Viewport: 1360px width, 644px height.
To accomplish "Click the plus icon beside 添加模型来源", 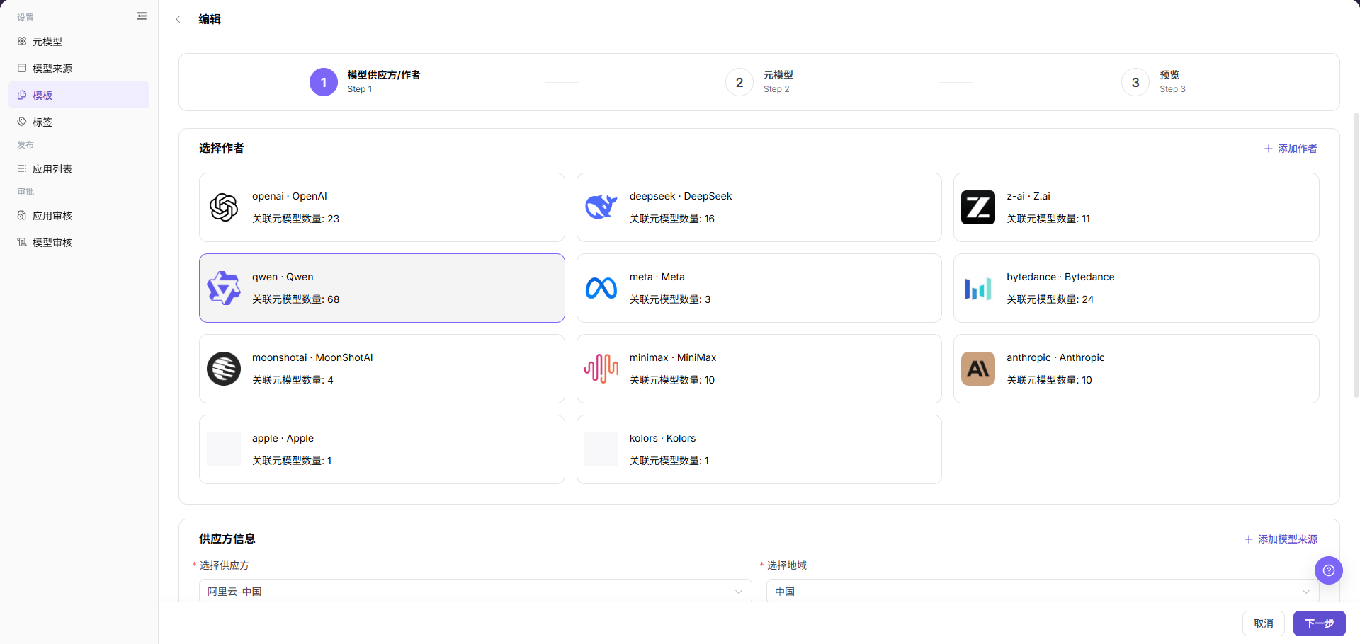I will coord(1248,539).
